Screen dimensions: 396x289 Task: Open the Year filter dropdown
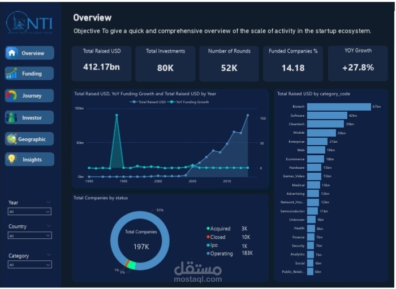coord(29,212)
